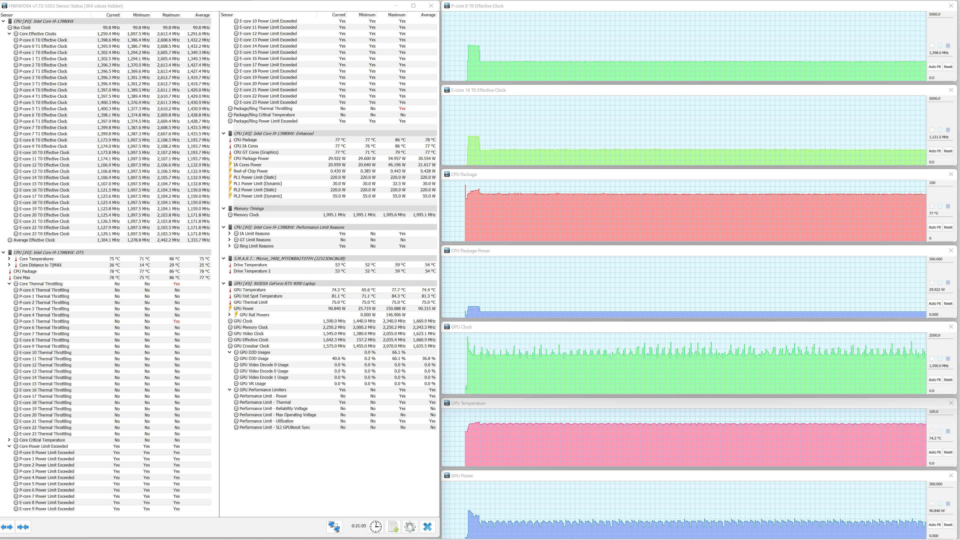Screen dimensions: 960x540
Task: Click the Maximum column header in left pane
Action: tap(171, 15)
